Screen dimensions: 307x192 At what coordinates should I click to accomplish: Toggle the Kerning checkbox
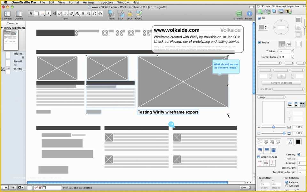click(x=299, y=154)
